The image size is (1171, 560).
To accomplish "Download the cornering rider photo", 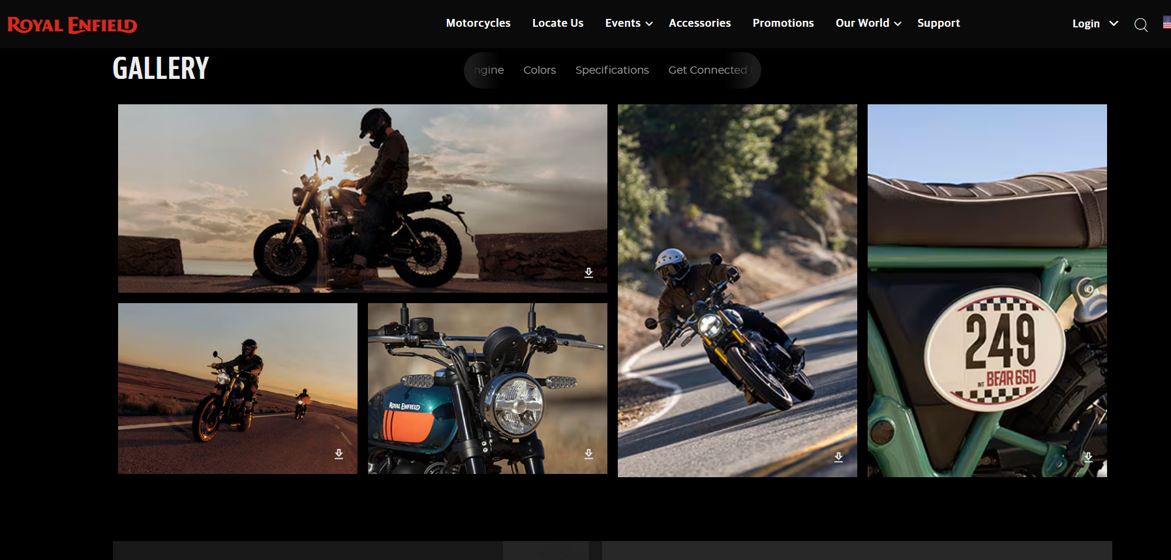I will pos(838,457).
